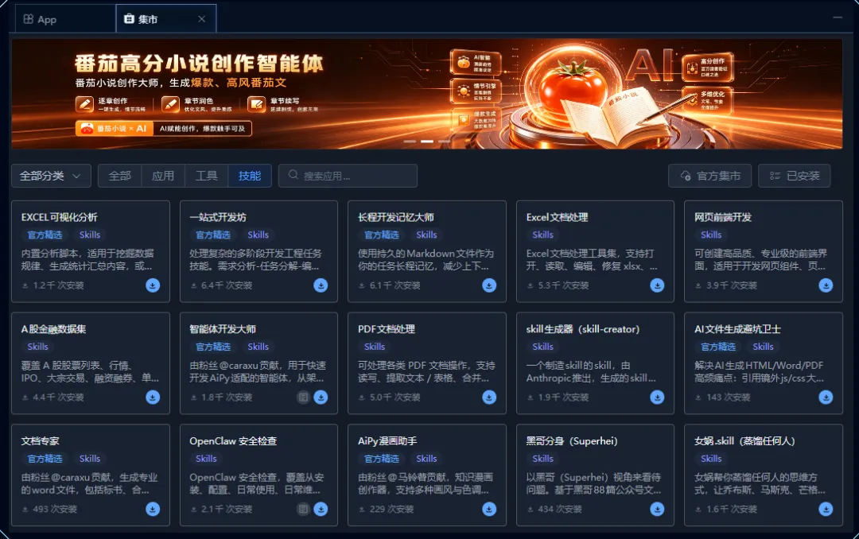The width and height of the screenshot is (859, 539).
Task: Click 官方精选 tag on 智能体开发大师 card
Action: pos(213,346)
